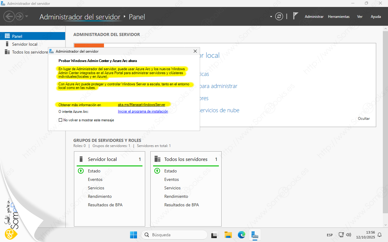The height and width of the screenshot is (242, 388).
Task: Click the back navigation arrow
Action: (x=10, y=16)
